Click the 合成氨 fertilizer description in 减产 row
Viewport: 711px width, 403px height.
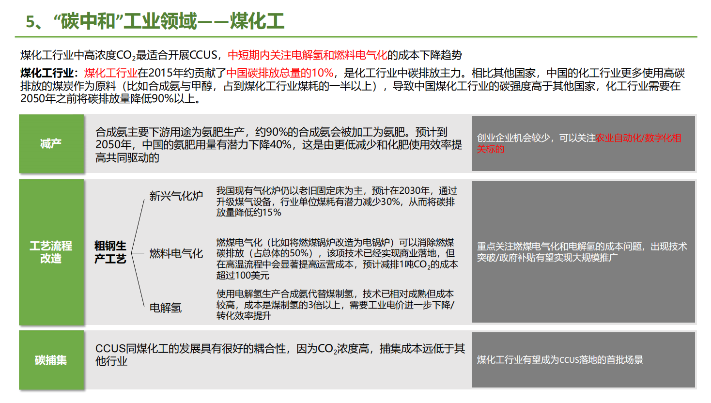278,144
